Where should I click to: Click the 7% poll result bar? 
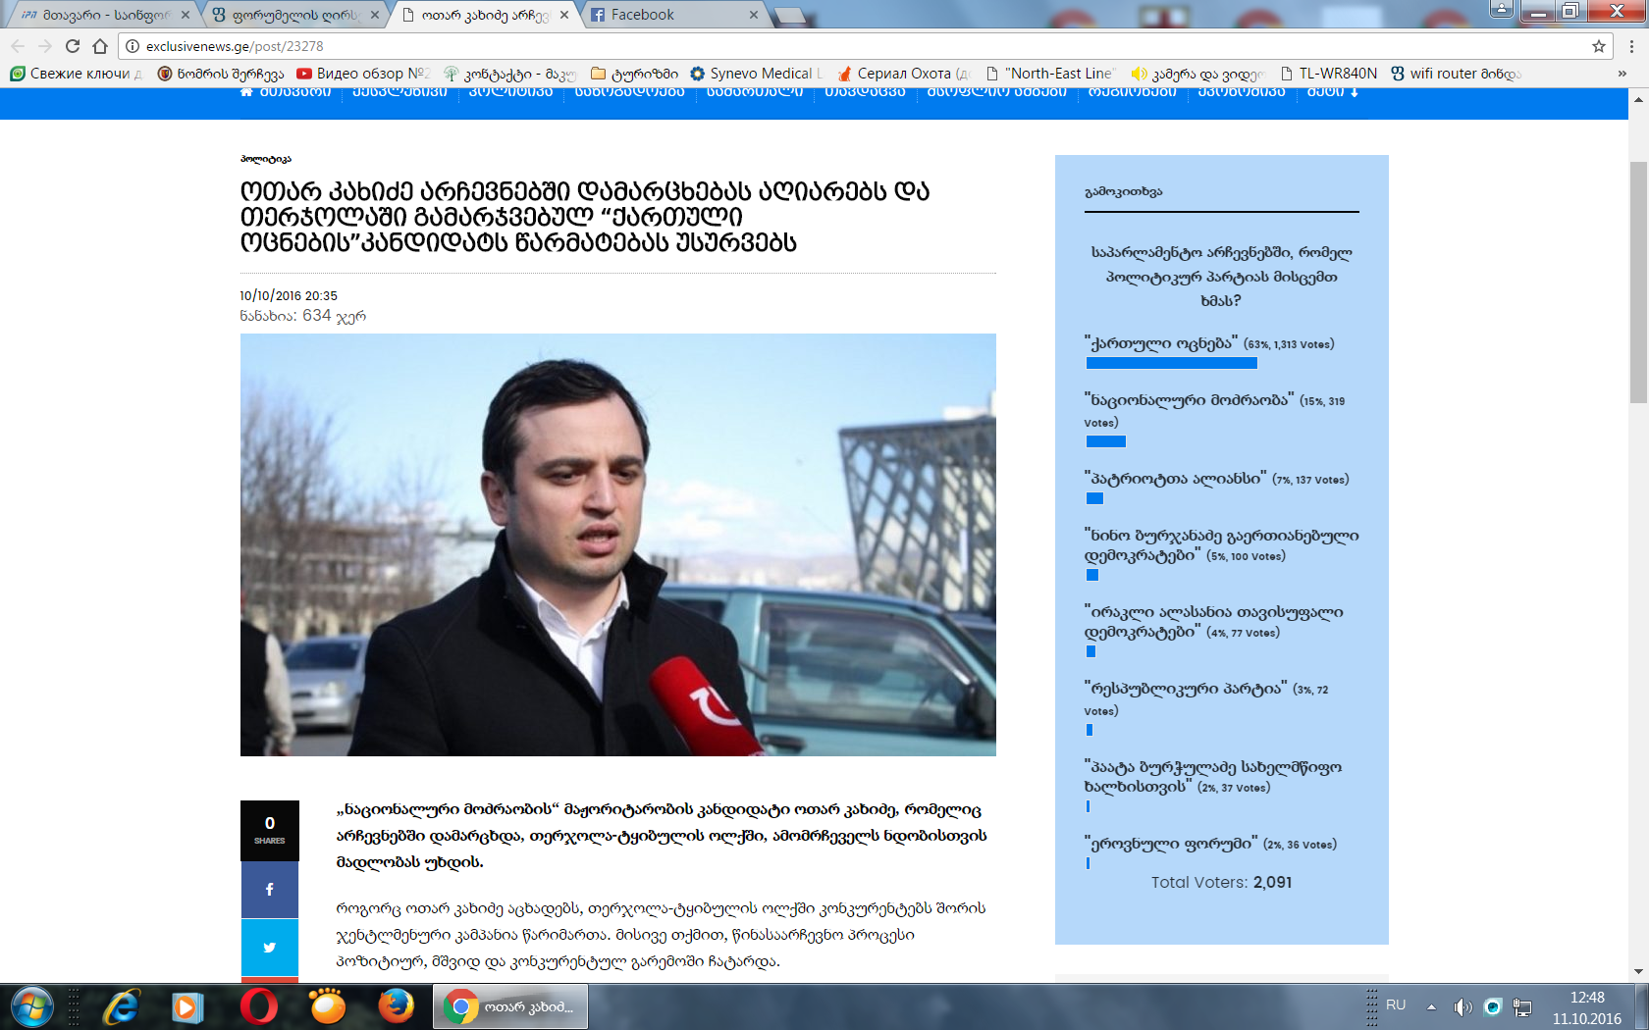pyautogui.click(x=1095, y=498)
